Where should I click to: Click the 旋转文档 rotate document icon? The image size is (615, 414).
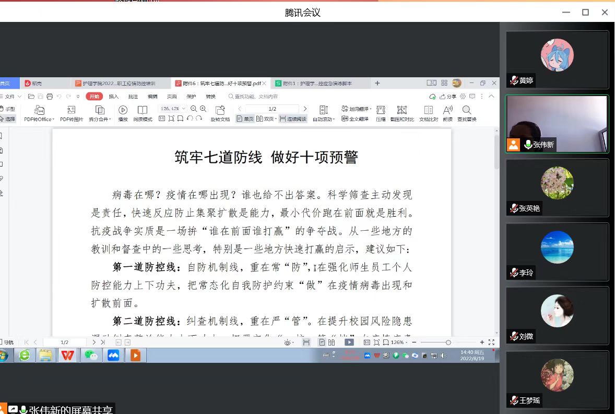[220, 113]
